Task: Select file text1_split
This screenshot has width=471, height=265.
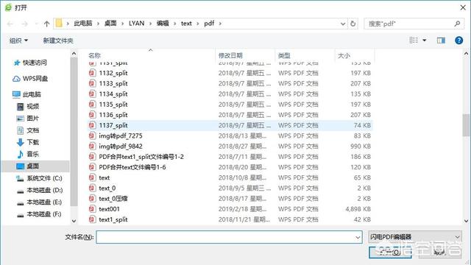Action: (x=113, y=219)
